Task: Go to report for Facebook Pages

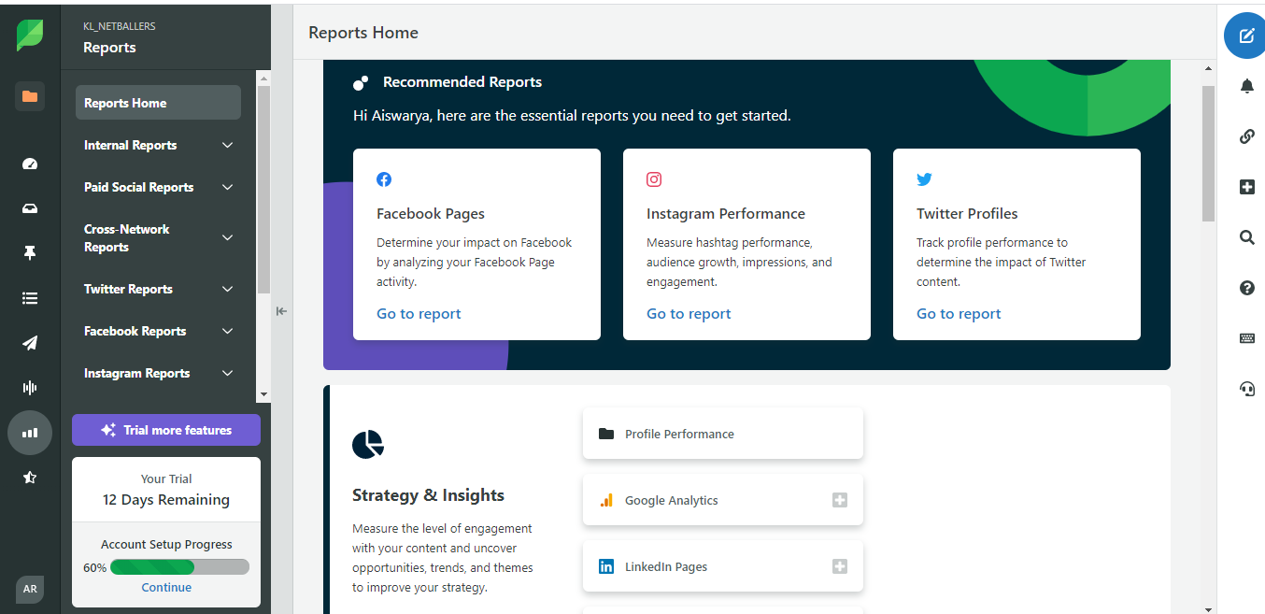Action: coord(419,314)
